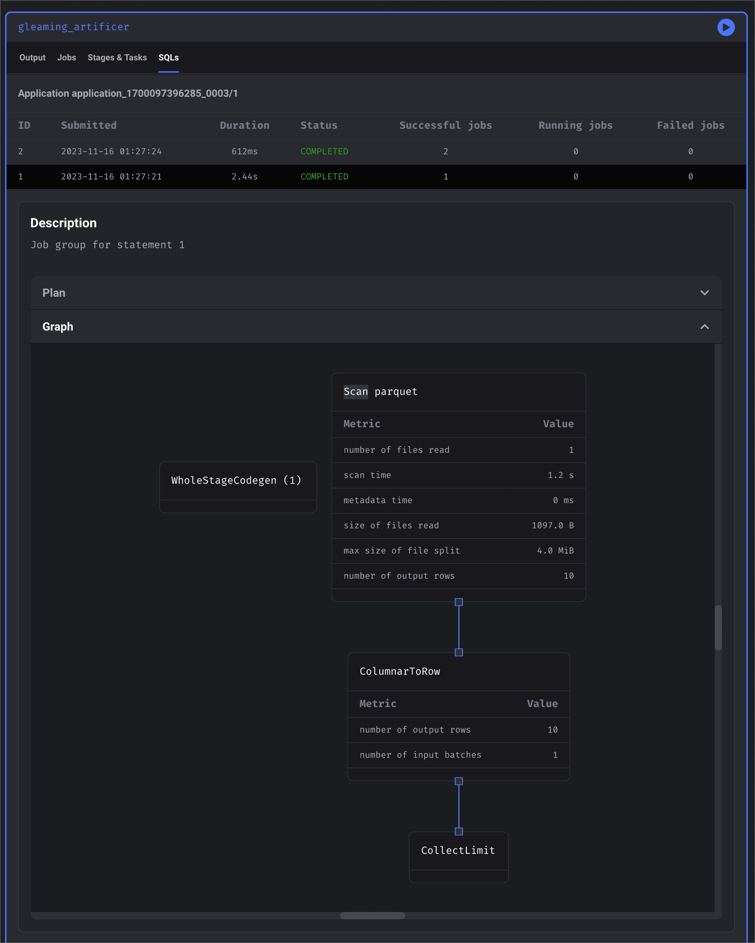The height and width of the screenshot is (943, 755).
Task: Click connector handle below ColumnarToRow node
Action: (x=459, y=781)
